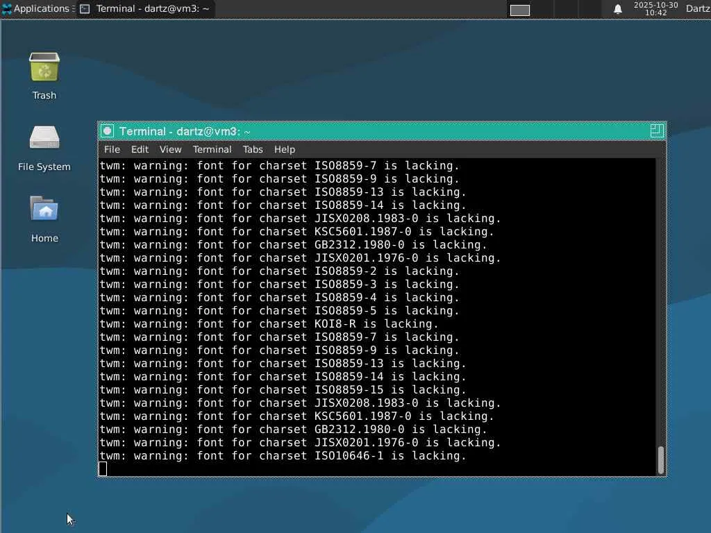
Task: Open the Edit menu in Terminal
Action: click(140, 150)
